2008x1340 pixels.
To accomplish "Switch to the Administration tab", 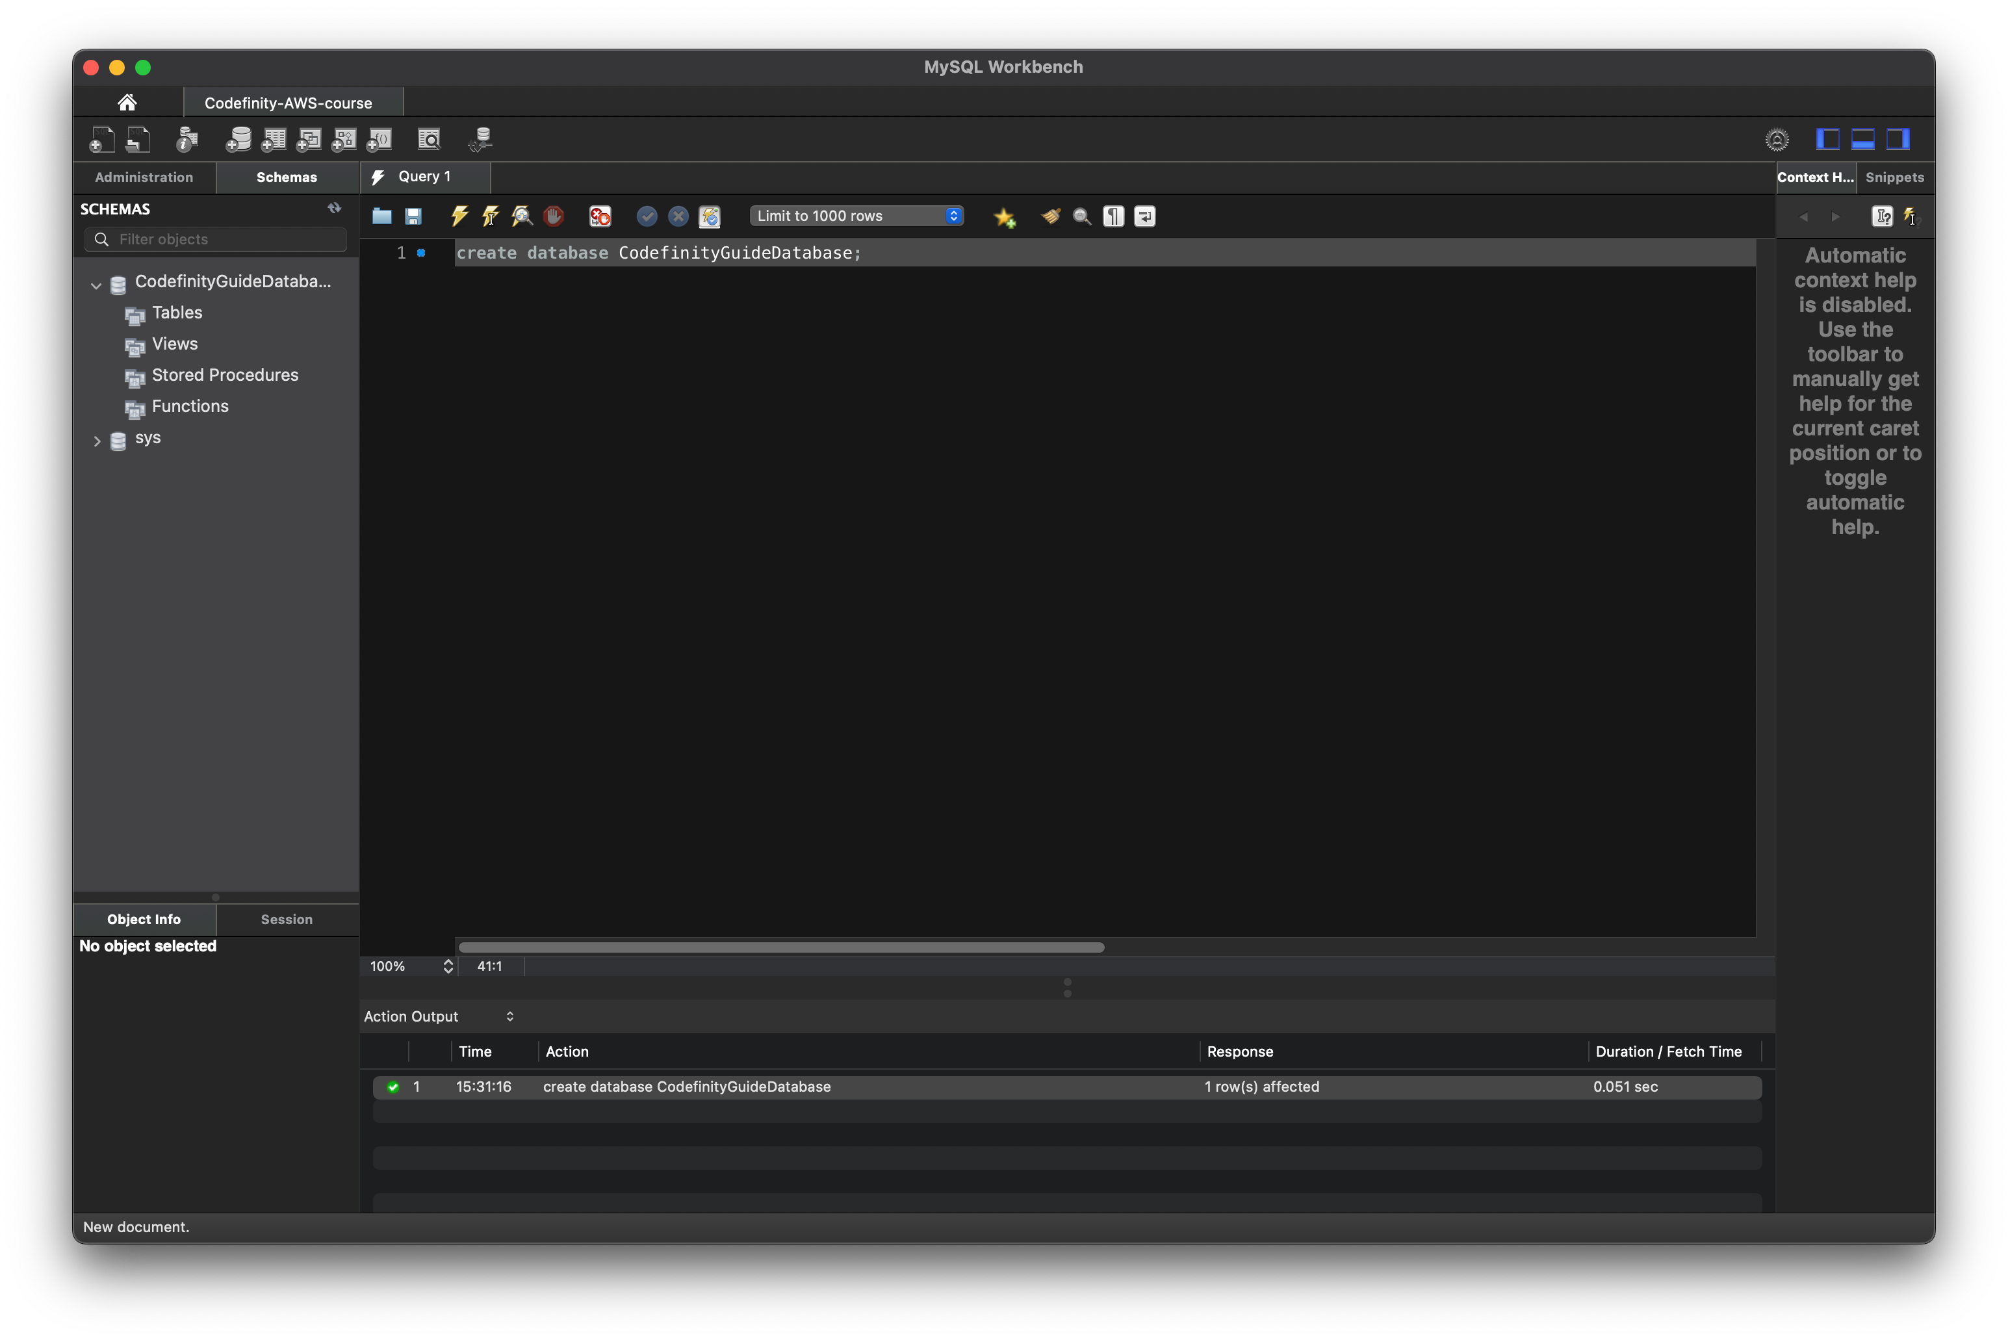I will point(144,177).
